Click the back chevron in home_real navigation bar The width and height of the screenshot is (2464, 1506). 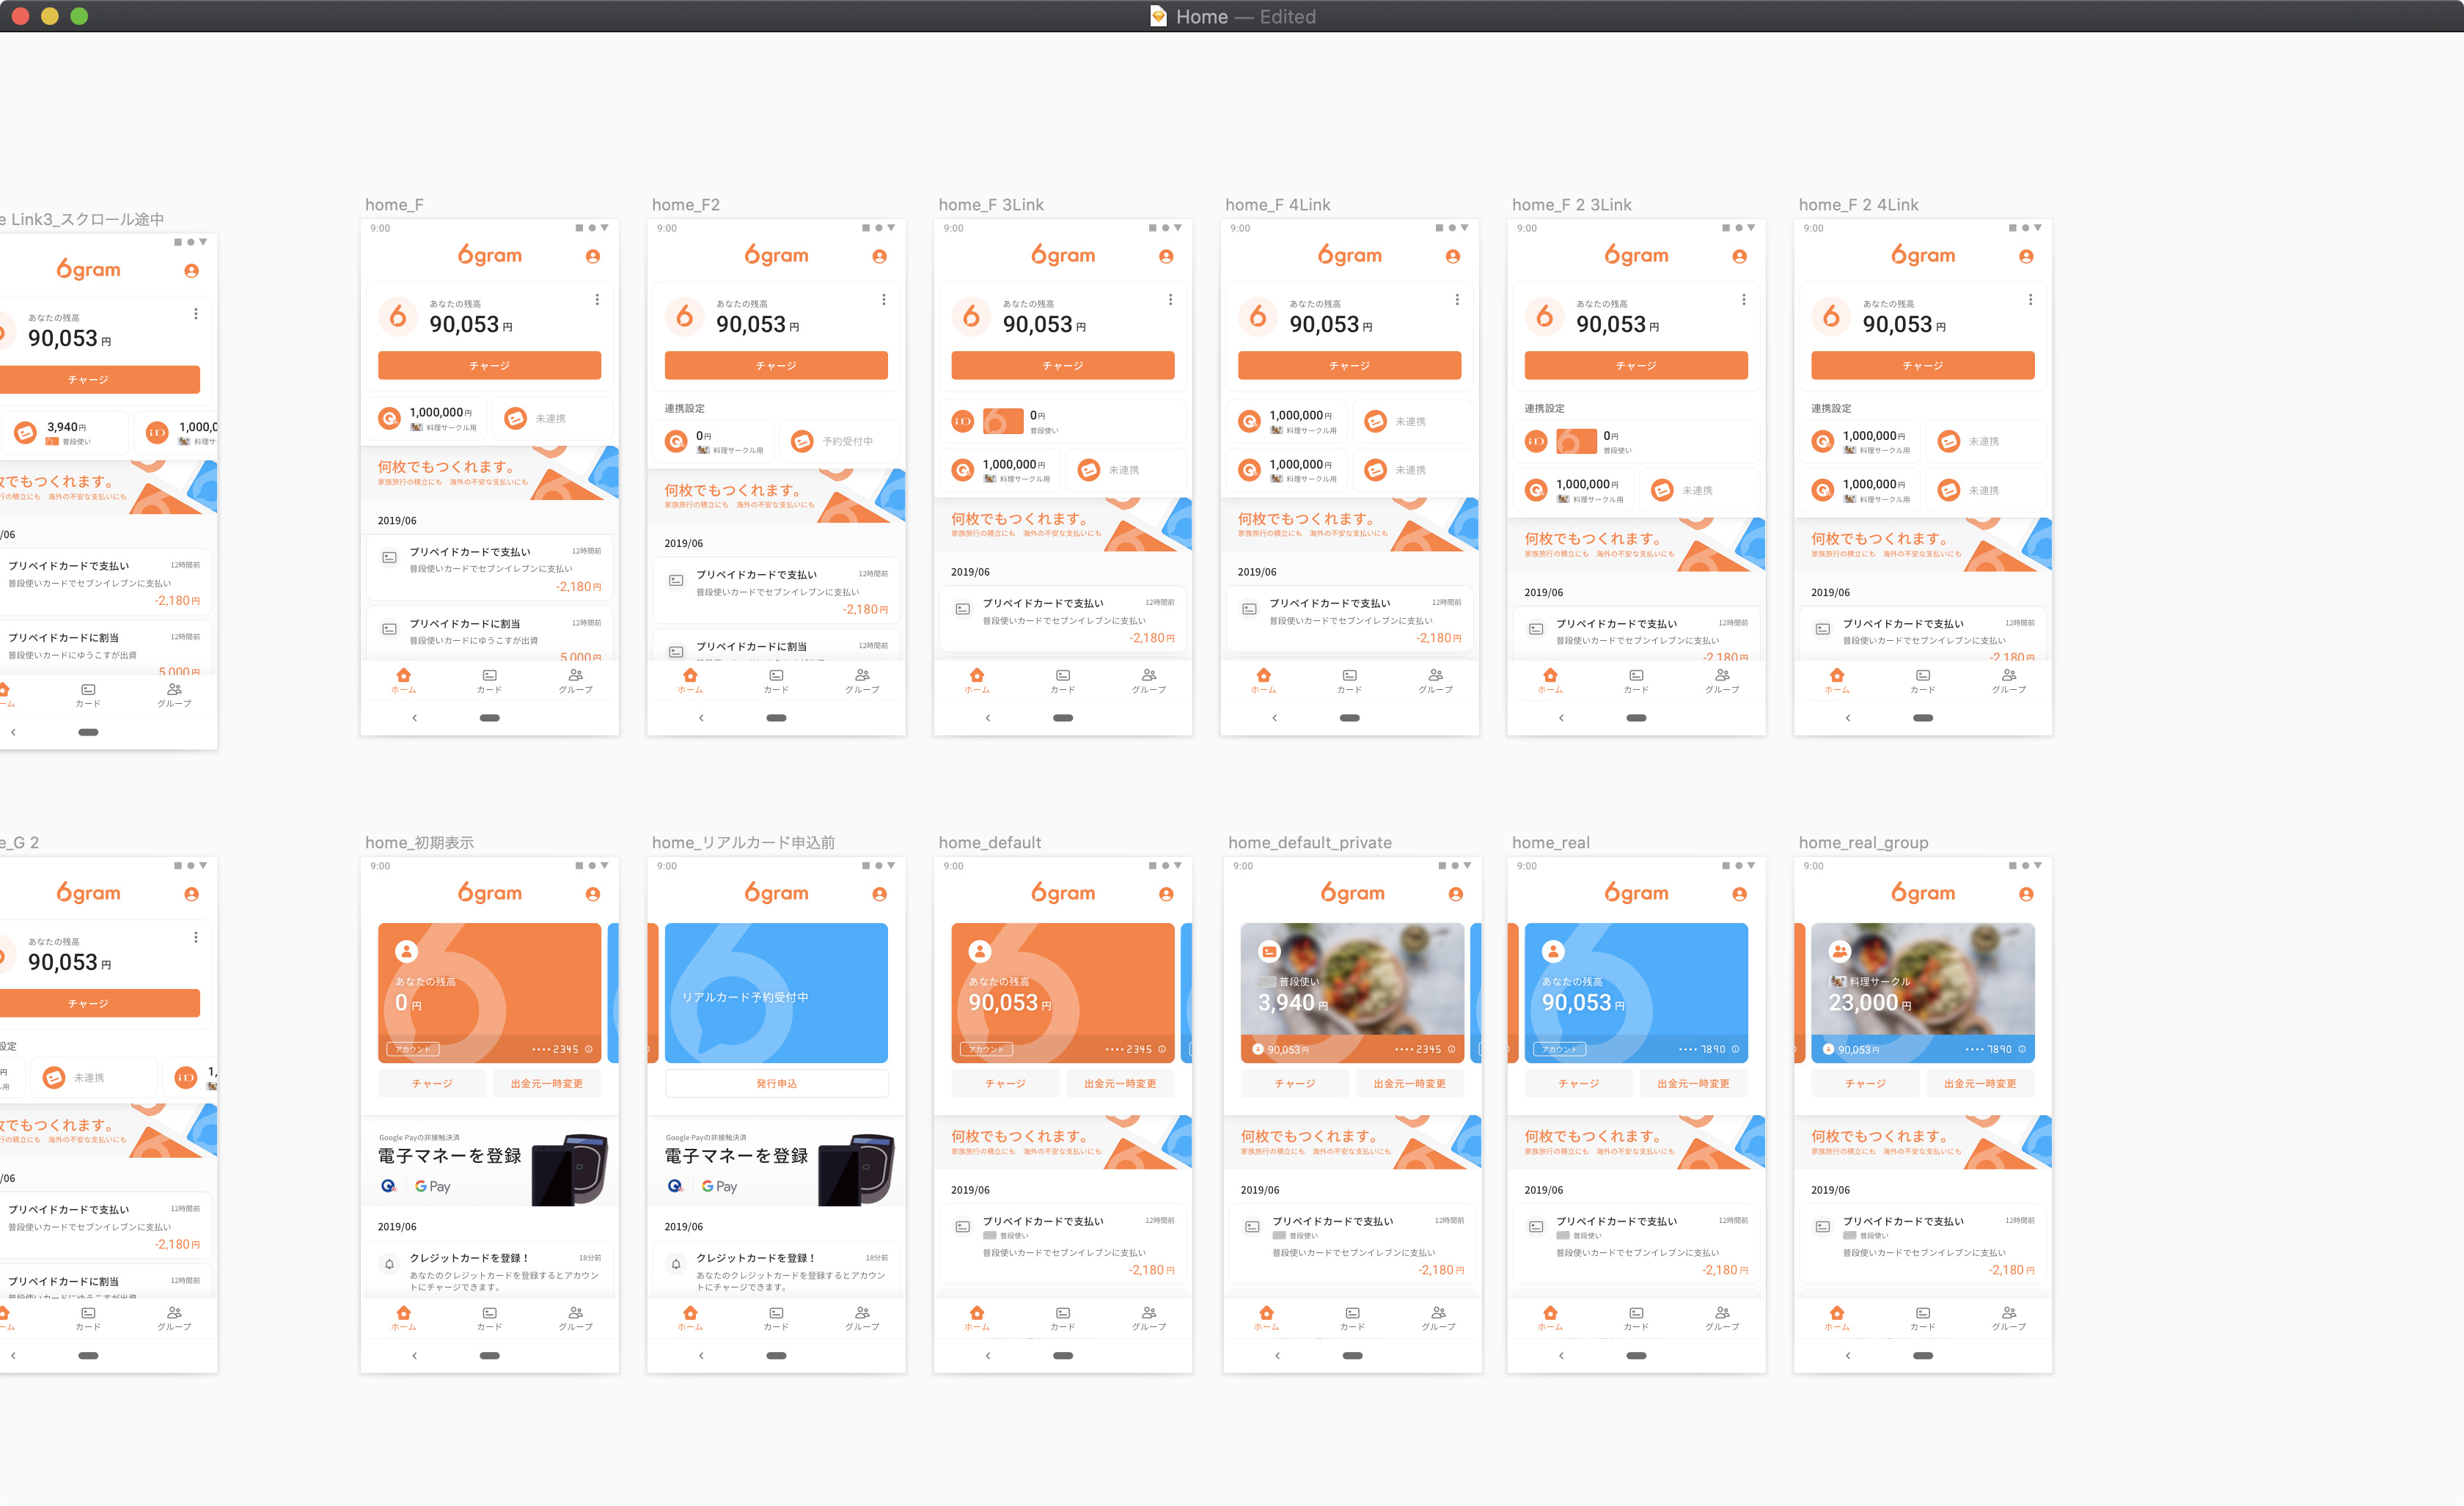tap(1561, 1356)
